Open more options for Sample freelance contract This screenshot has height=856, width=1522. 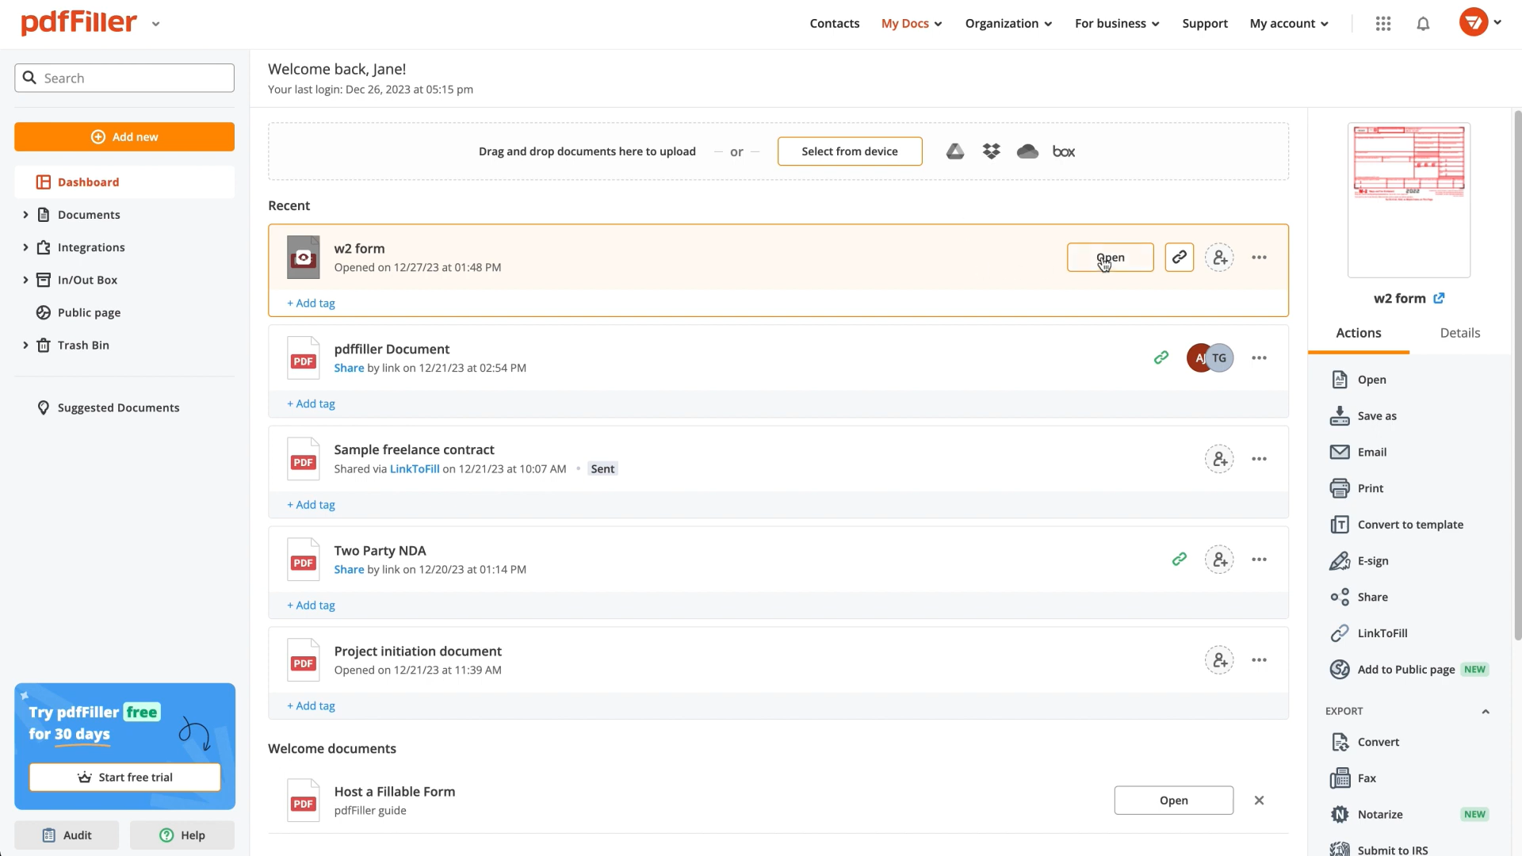1259,459
